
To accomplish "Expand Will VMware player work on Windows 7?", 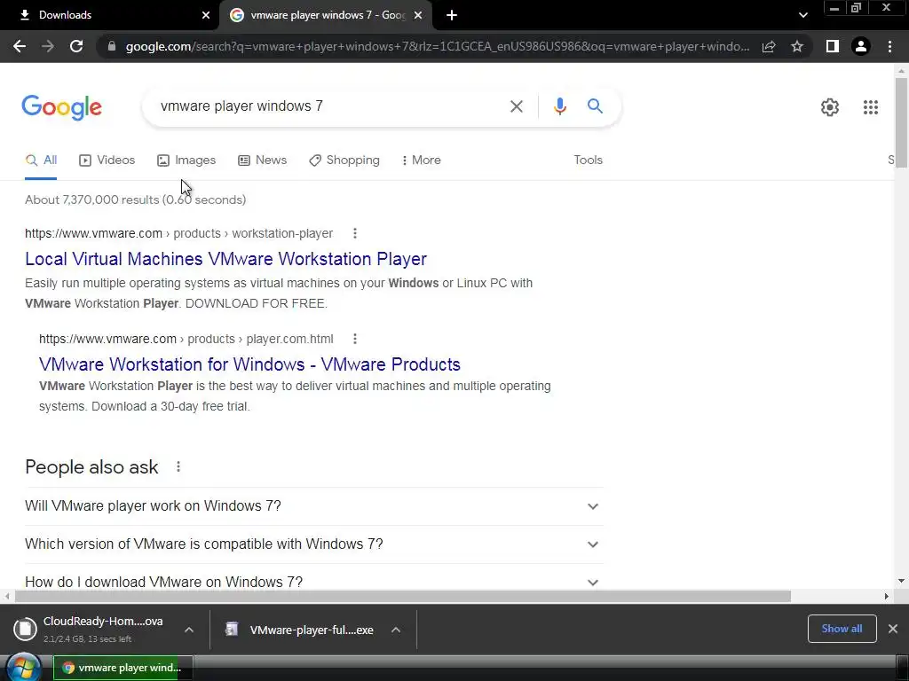I will (313, 506).
